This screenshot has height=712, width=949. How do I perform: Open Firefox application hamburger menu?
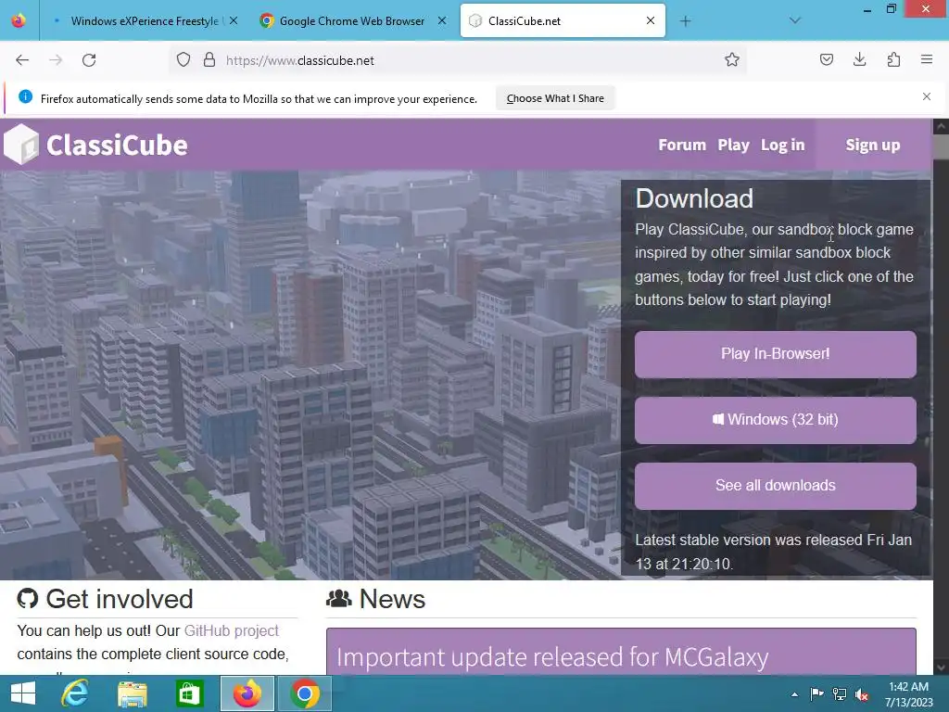[927, 60]
